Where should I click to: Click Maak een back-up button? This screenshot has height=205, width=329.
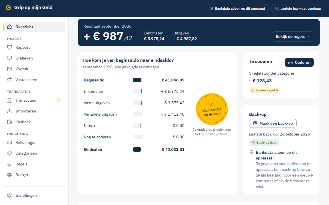pyautogui.click(x=273, y=123)
